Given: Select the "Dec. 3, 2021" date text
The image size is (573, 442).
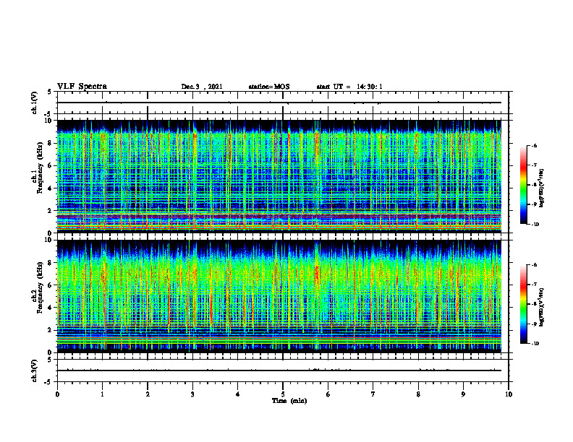Looking at the screenshot, I should pyautogui.click(x=202, y=87).
